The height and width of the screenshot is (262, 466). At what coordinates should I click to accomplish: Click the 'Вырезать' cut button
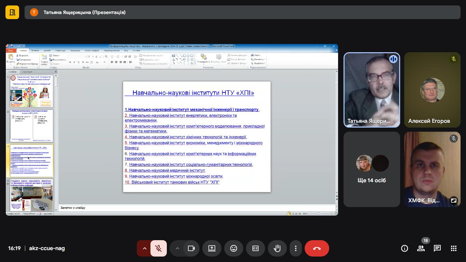[22, 55]
